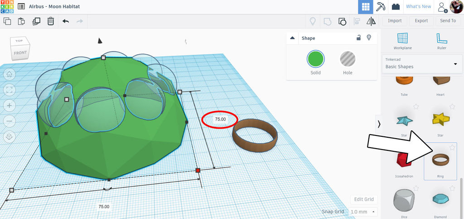
Task: Favorite the Ring shape star
Action: (x=452, y=147)
